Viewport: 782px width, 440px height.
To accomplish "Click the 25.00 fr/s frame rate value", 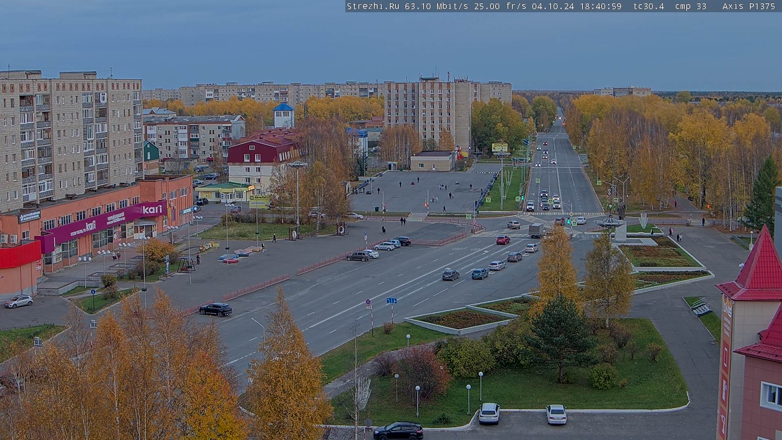I will tap(501, 6).
